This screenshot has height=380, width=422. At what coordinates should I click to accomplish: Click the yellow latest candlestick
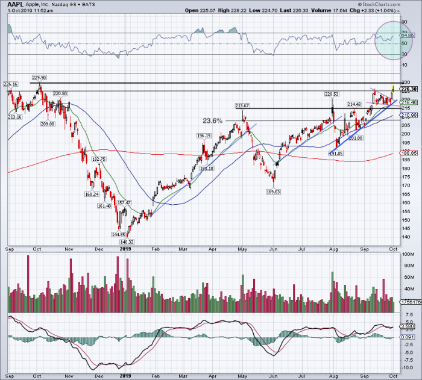tap(393, 89)
